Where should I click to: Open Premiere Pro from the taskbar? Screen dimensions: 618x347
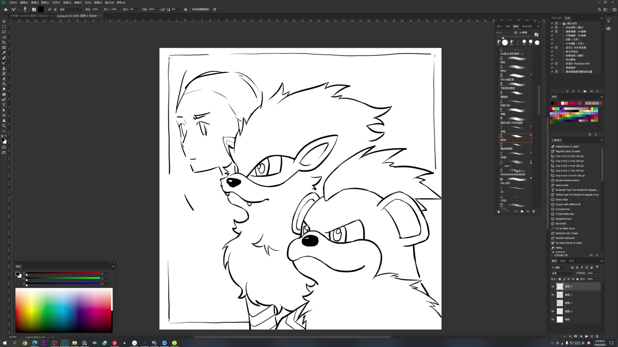[45, 343]
